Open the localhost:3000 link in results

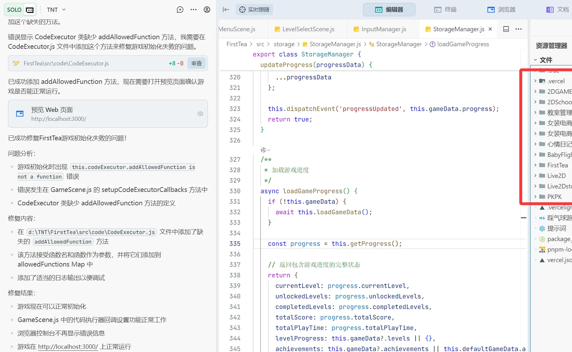tap(68, 347)
